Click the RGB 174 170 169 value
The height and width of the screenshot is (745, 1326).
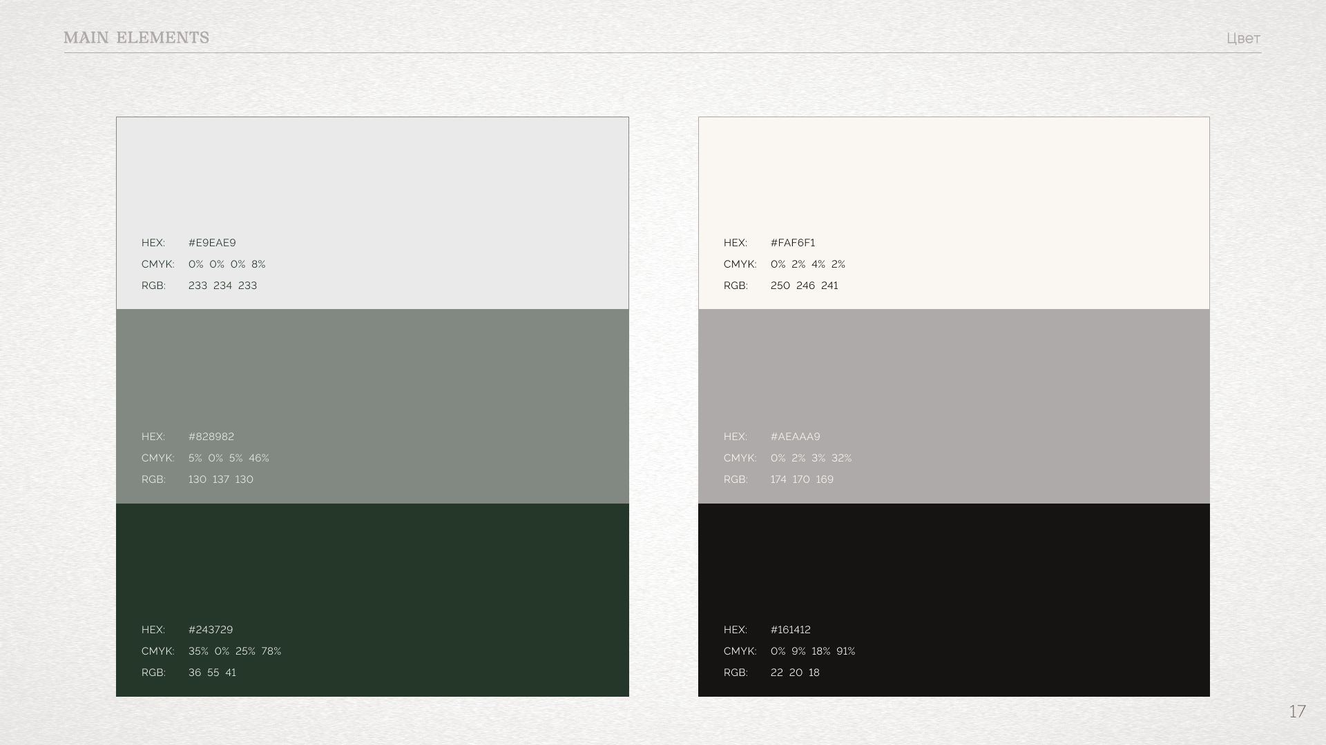tap(802, 479)
